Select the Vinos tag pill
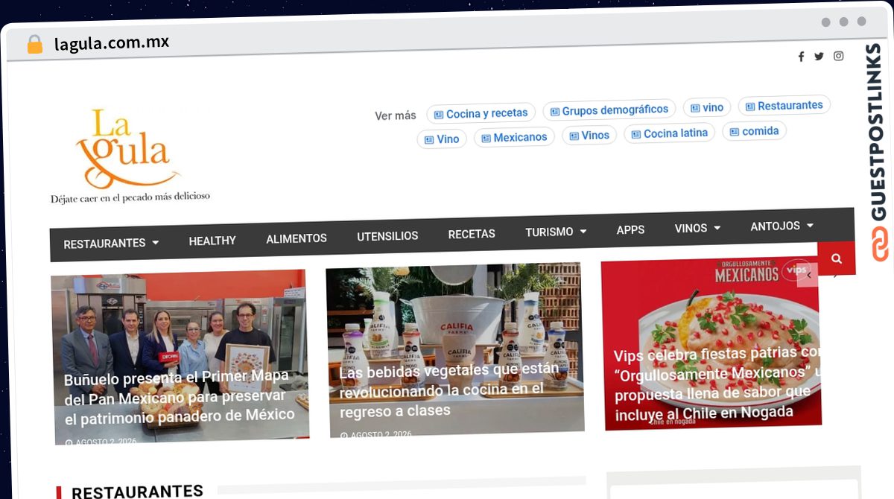Viewport: 894px width, 499px height. [589, 135]
